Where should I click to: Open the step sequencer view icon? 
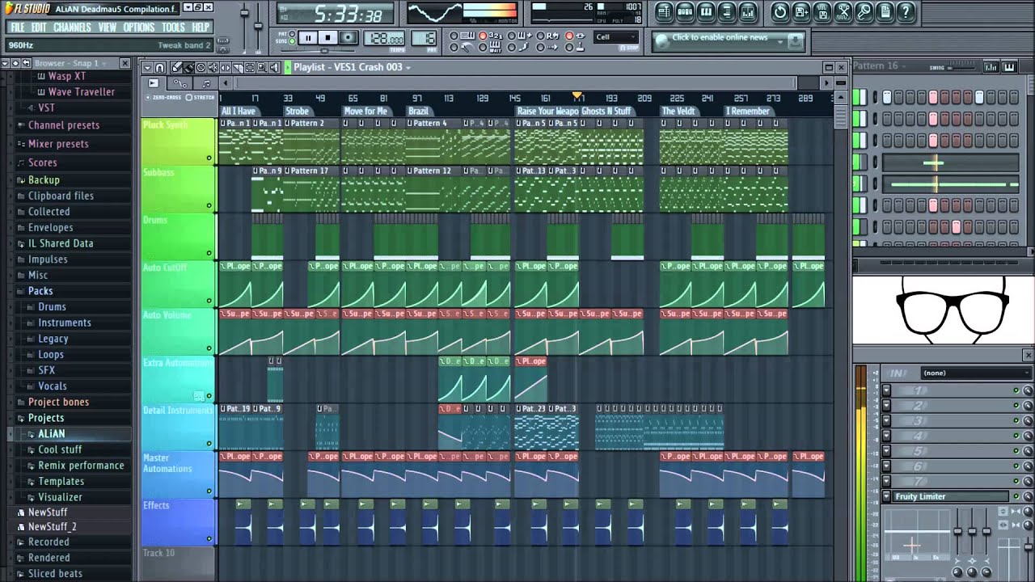pyautogui.click(x=685, y=11)
